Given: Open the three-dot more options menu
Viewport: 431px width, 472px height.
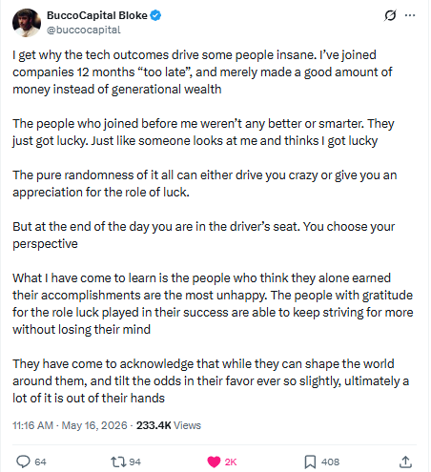Looking at the screenshot, I should (410, 15).
